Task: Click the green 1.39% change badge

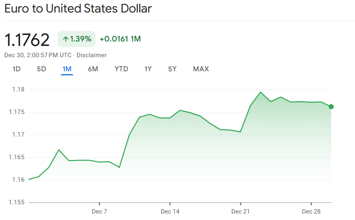Action: tap(77, 39)
